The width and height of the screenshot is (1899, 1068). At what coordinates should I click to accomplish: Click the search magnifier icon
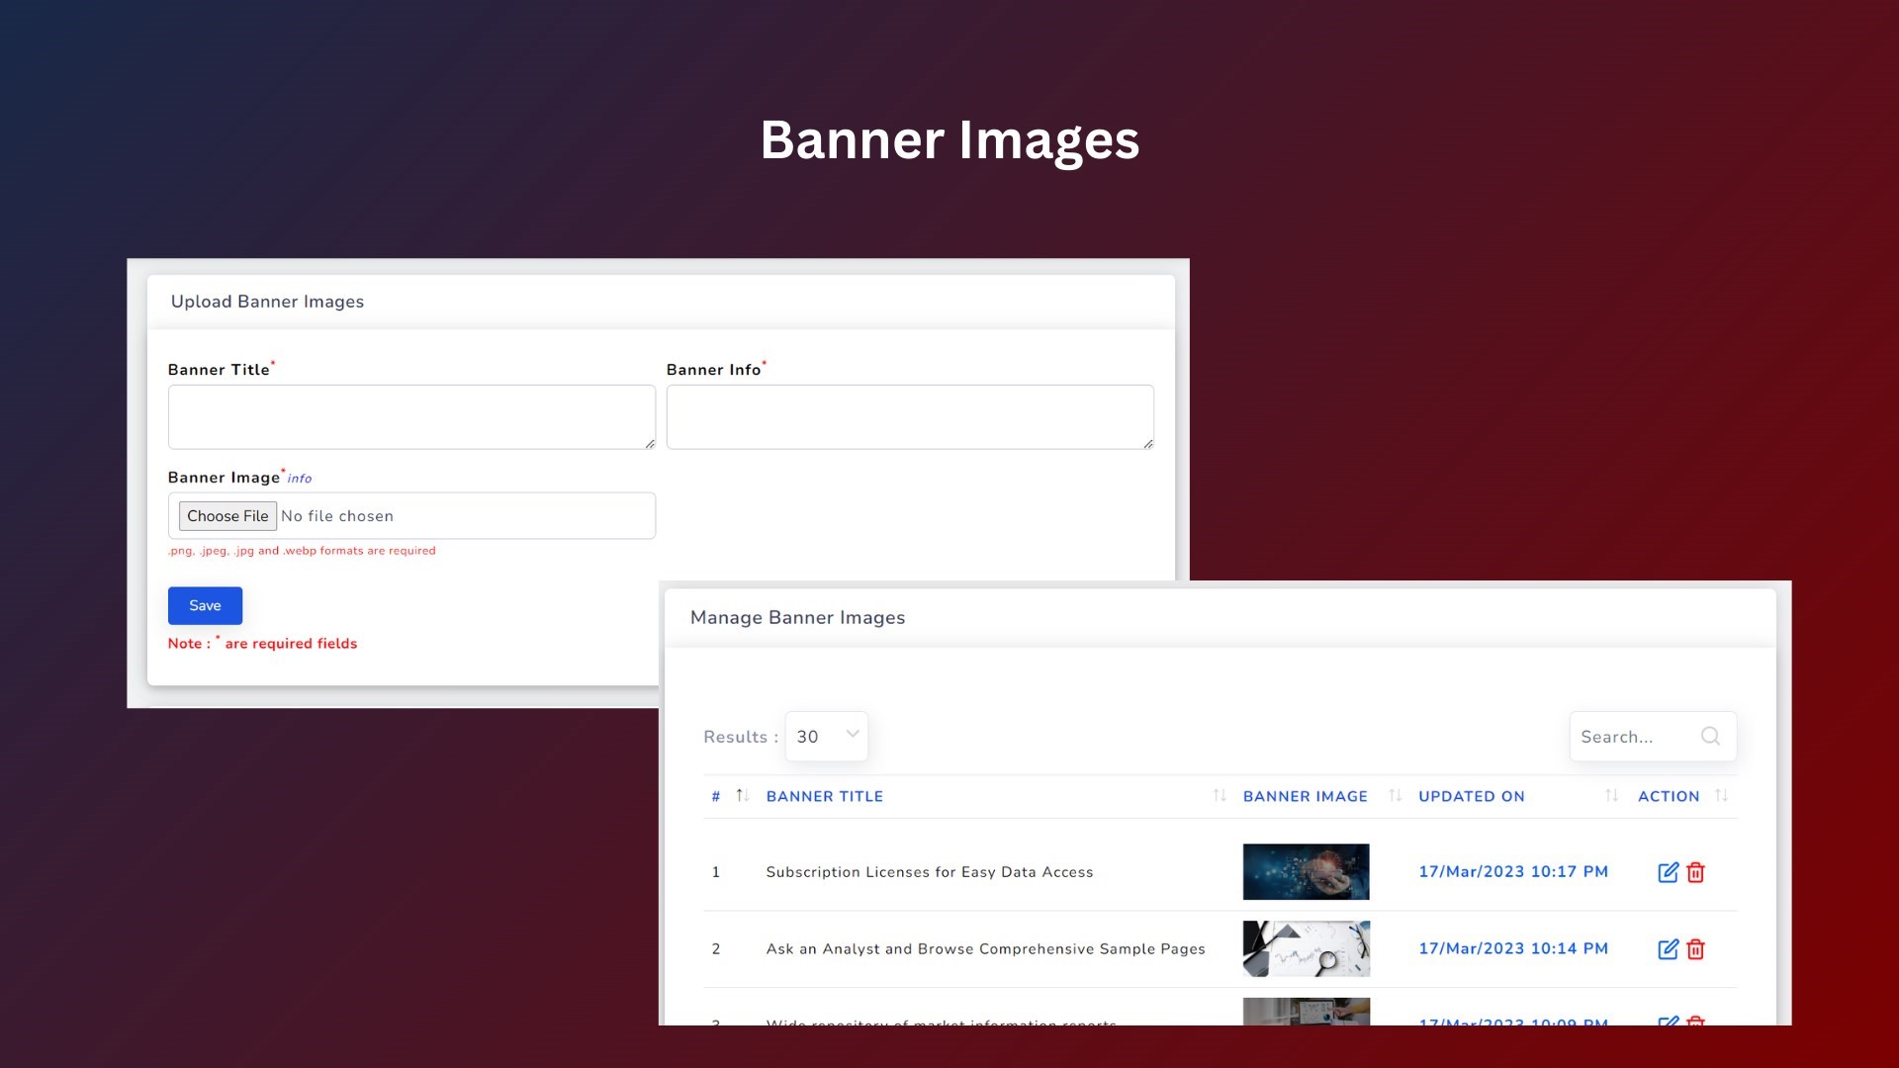click(x=1710, y=736)
